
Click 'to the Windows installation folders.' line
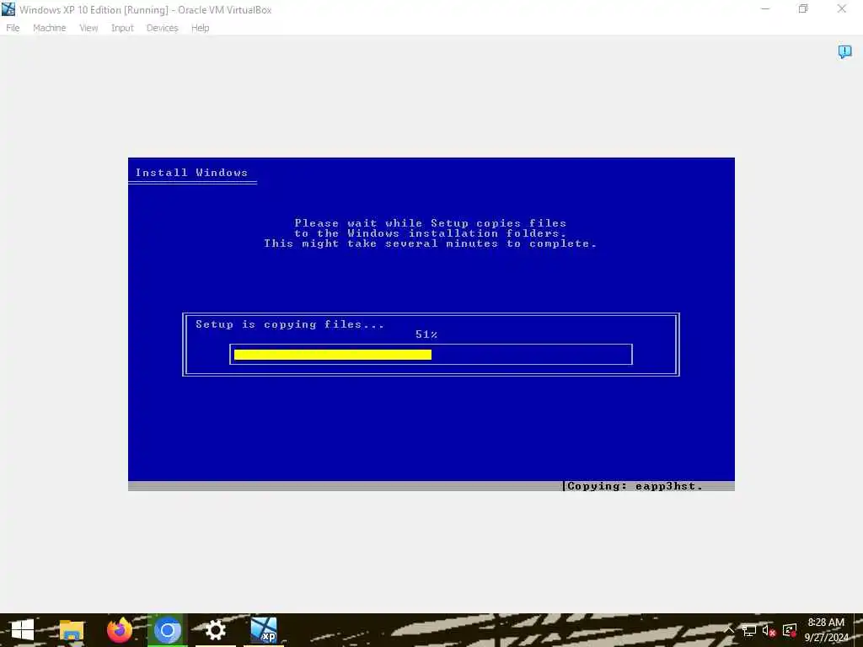tap(431, 233)
